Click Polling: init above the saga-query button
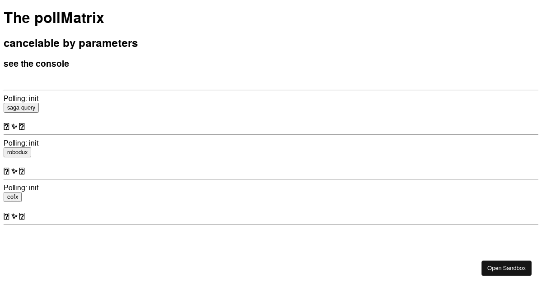The image size is (542, 284). 21,98
